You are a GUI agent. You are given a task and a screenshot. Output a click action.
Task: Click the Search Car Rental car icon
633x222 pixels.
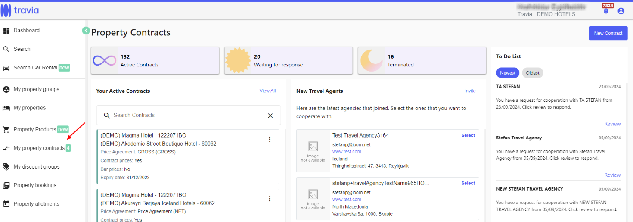(x=6, y=68)
